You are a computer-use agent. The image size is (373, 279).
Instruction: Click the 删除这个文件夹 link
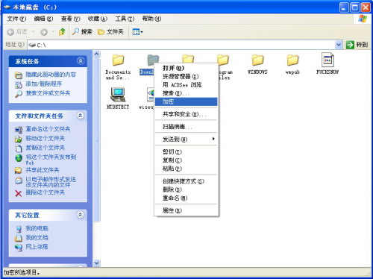tap(46, 192)
